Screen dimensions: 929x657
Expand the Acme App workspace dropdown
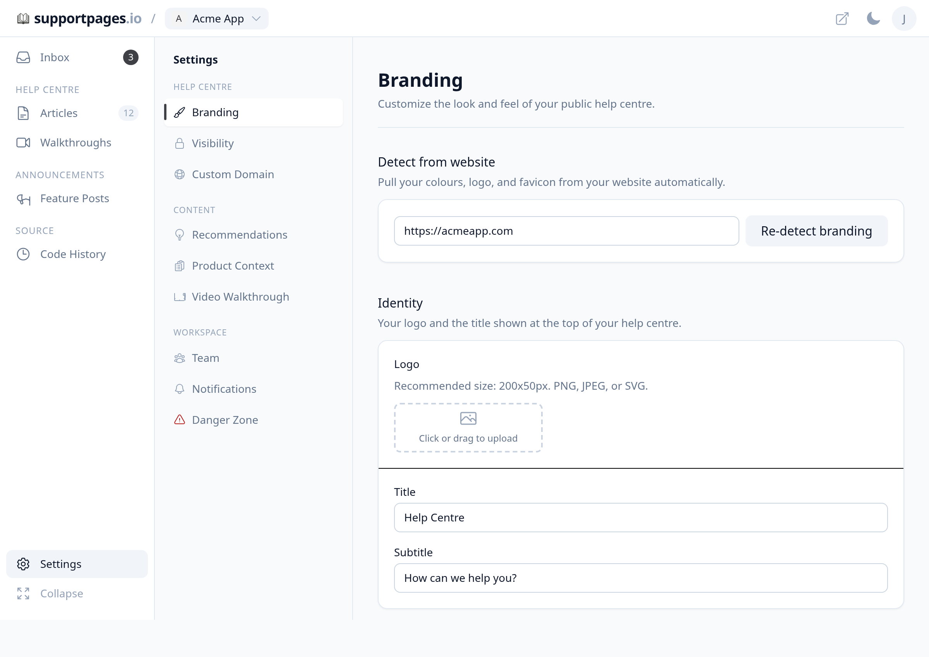pos(216,19)
